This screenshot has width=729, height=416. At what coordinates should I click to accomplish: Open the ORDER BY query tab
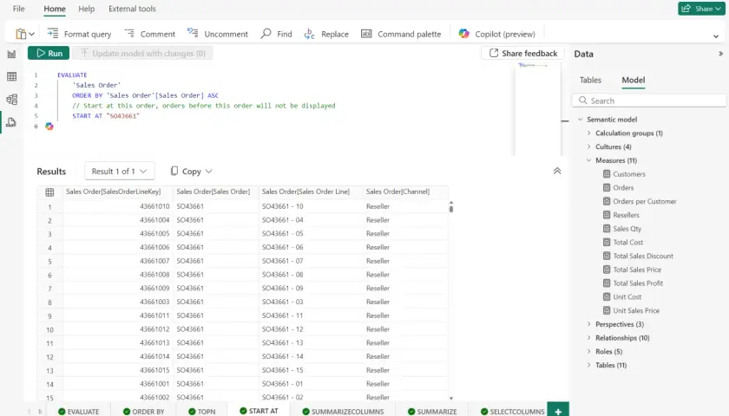click(144, 412)
